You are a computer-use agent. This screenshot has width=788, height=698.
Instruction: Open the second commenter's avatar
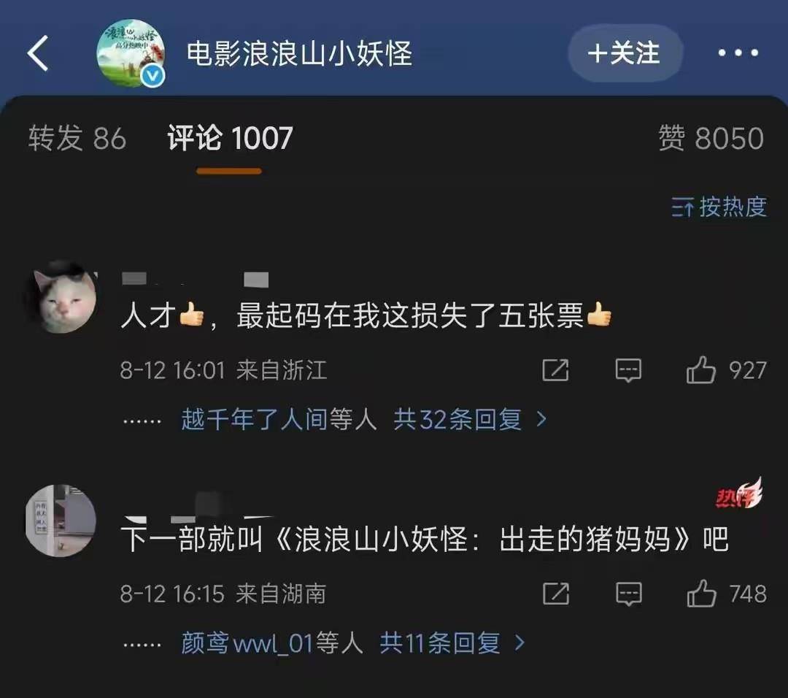point(61,521)
